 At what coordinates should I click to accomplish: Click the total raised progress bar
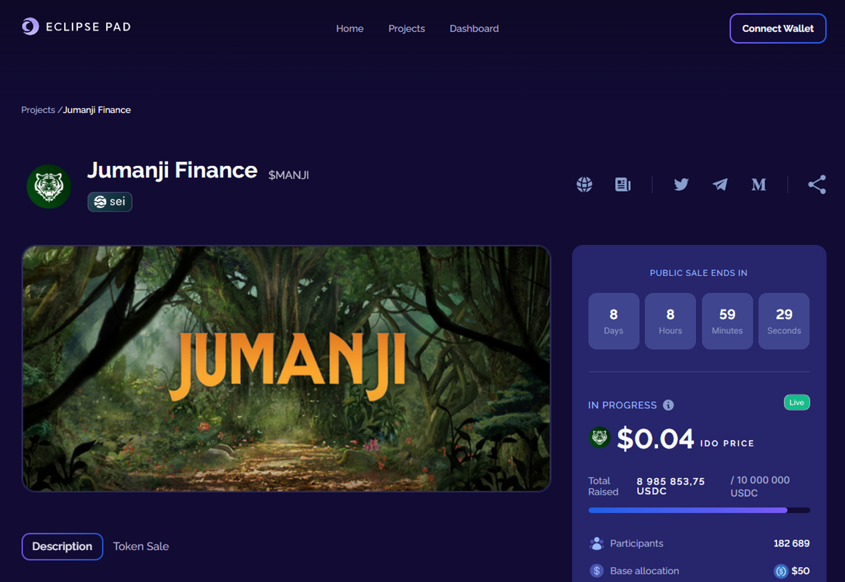pos(699,510)
